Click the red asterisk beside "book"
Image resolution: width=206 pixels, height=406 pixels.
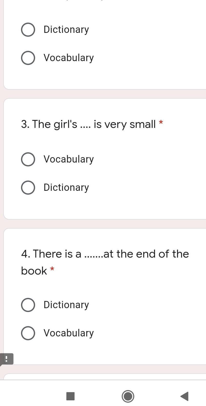[x=52, y=269]
